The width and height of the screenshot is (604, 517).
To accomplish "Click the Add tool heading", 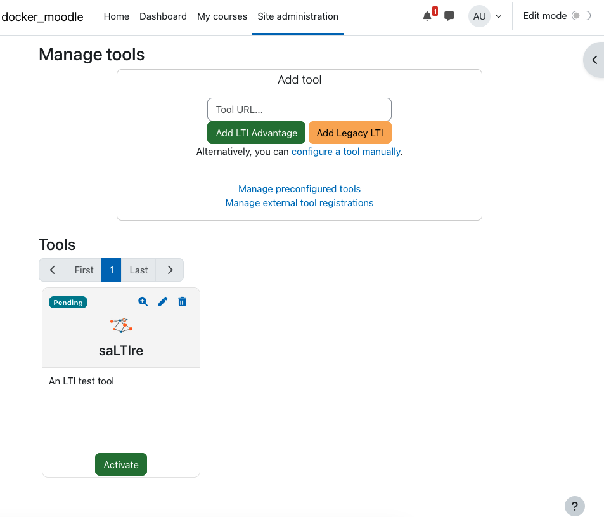I will click(299, 80).
